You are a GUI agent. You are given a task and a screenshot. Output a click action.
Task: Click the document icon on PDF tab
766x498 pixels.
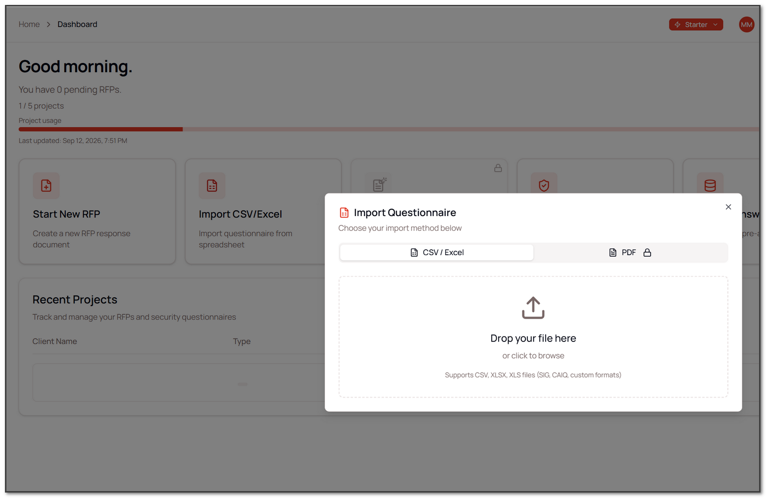click(613, 253)
